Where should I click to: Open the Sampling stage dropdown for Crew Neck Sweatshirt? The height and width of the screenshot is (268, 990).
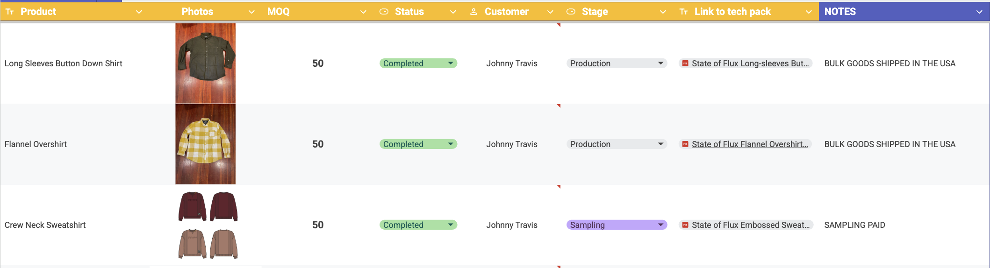pyautogui.click(x=660, y=225)
